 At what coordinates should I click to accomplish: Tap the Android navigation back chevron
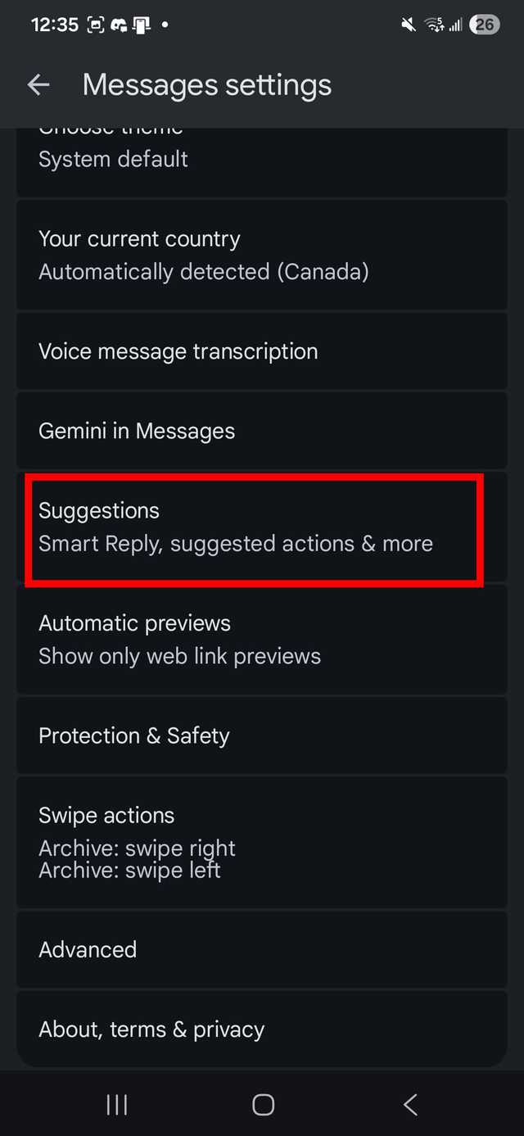coord(410,1105)
